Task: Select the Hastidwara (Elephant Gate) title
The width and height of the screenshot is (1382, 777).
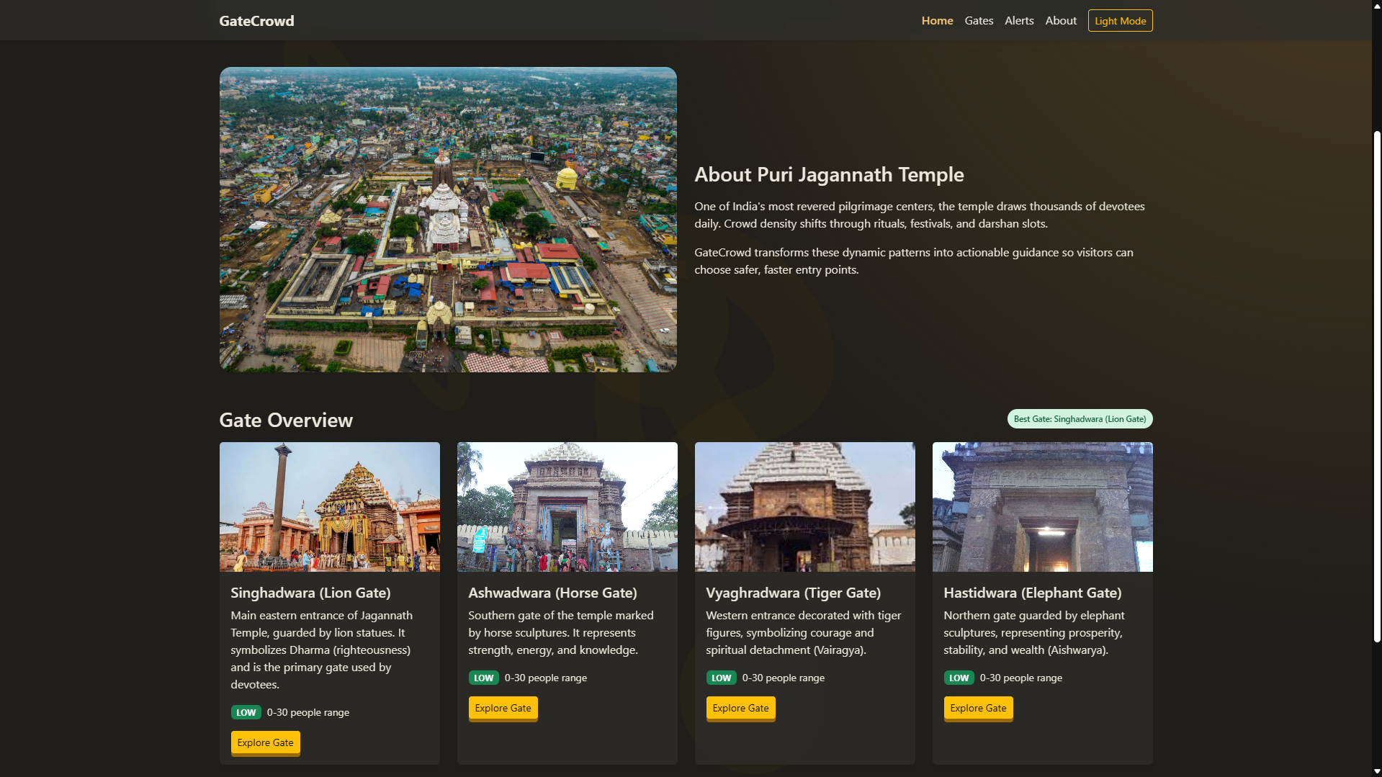Action: click(x=1032, y=593)
